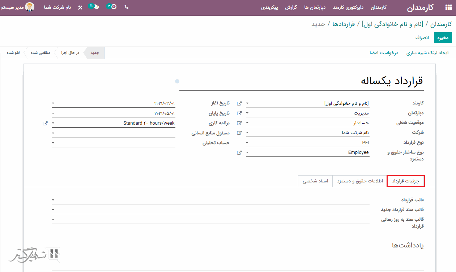Open external link for دپارتمان field
Screen dimensions: 456x272
239,113
